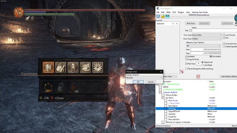
Task: Collapse the Dar Items group checkbox
Action: [163, 98]
